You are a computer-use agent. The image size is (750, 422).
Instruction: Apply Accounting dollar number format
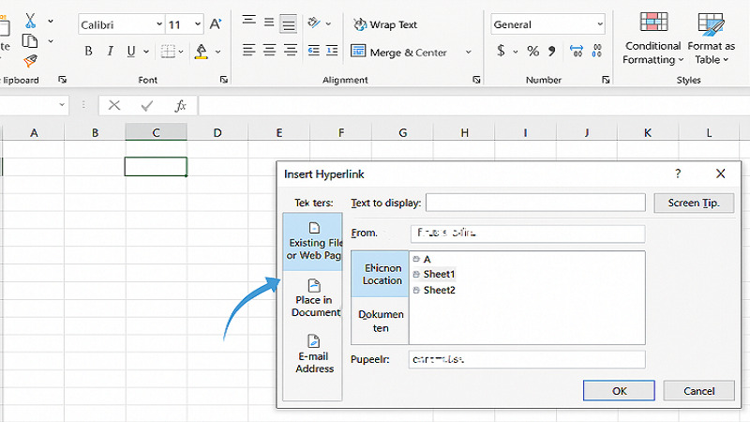[502, 52]
